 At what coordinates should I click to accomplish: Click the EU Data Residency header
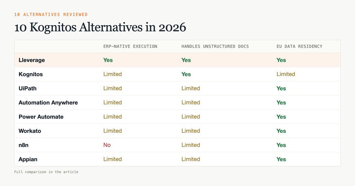coord(299,46)
